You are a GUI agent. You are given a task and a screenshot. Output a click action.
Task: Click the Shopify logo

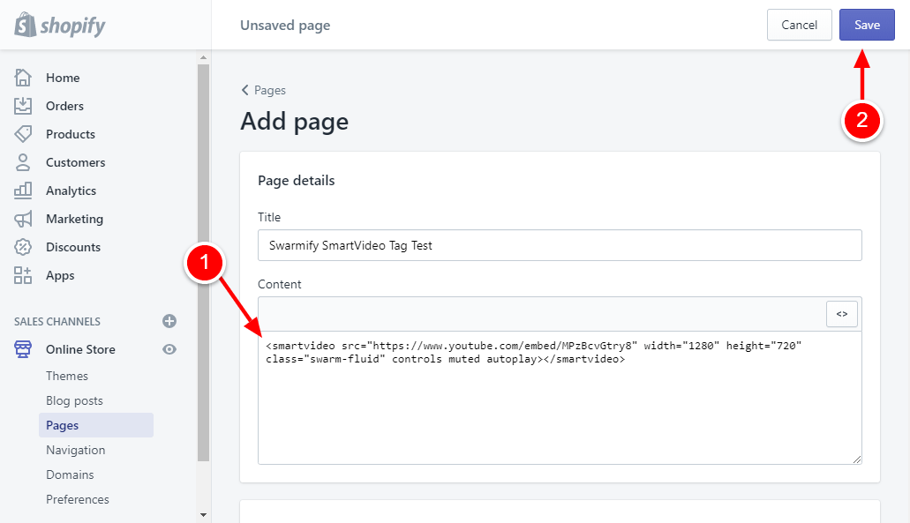pos(60,25)
